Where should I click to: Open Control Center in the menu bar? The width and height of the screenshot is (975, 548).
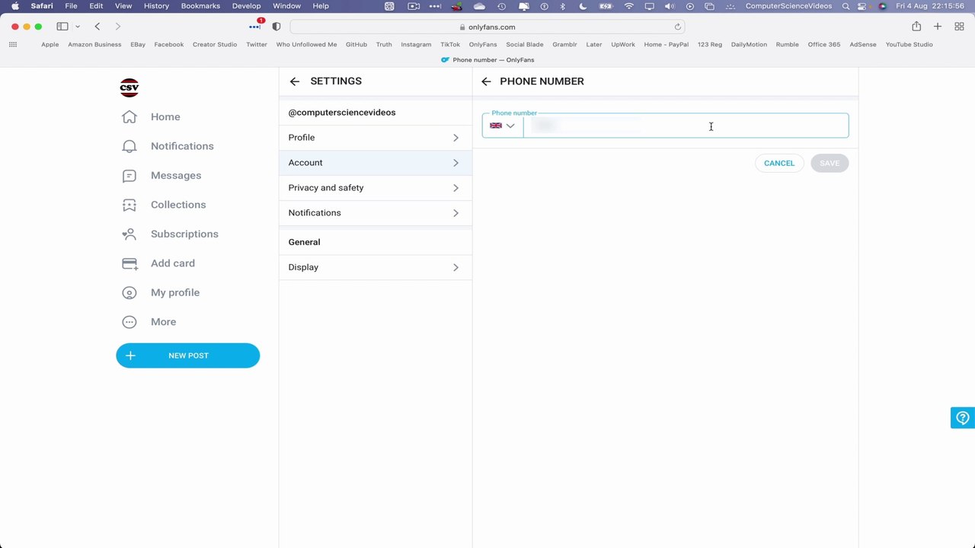(863, 6)
